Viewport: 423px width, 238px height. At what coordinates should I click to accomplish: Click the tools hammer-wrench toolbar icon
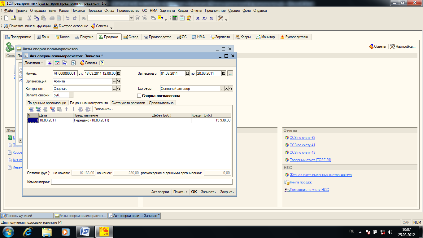[221, 18]
